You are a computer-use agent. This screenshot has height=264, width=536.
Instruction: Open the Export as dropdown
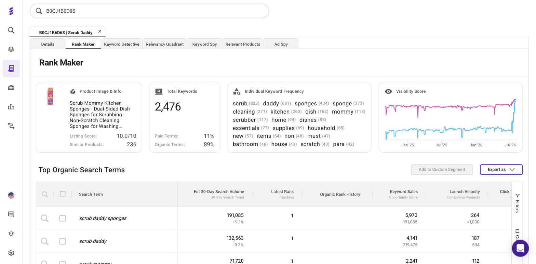click(501, 170)
